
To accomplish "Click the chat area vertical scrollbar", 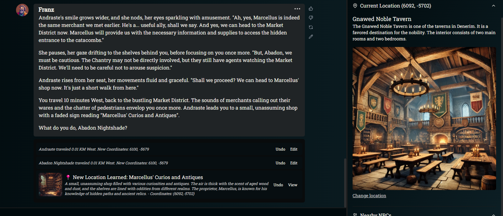I will [x=345, y=182].
